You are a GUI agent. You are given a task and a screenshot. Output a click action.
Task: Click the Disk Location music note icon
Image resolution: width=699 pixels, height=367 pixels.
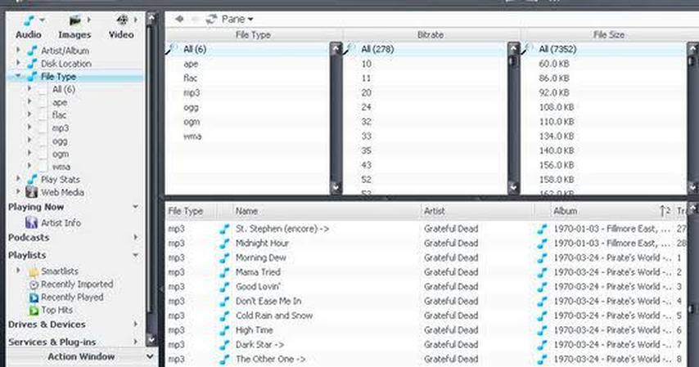pos(32,64)
